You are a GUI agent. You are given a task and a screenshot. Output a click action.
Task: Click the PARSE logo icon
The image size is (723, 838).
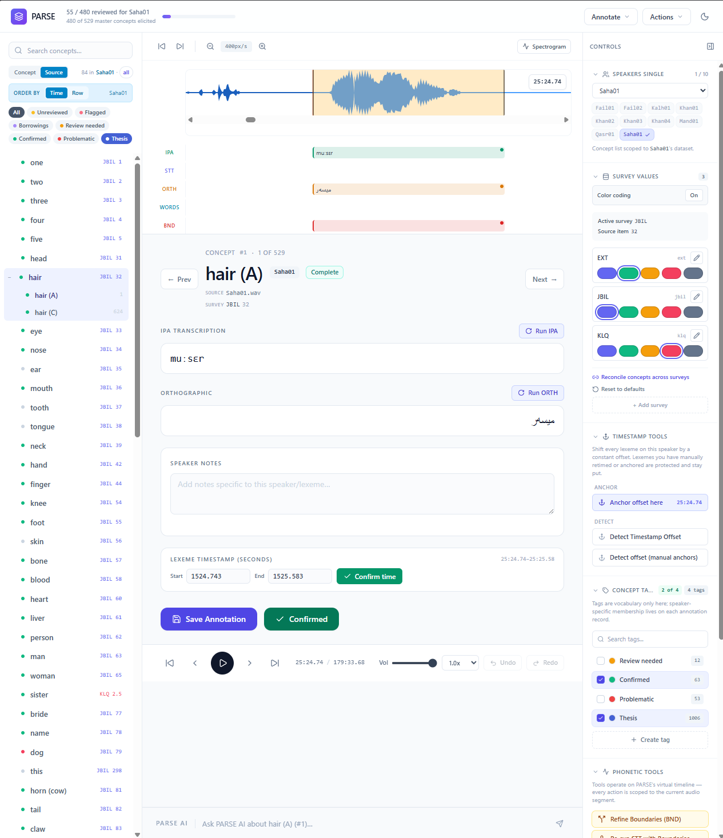click(x=19, y=17)
